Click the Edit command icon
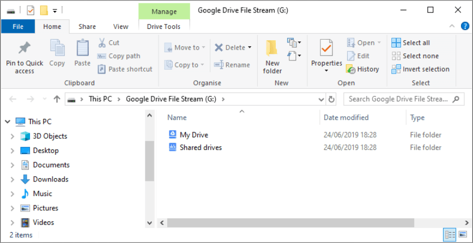The width and height of the screenshot is (473, 243). pyautogui.click(x=351, y=56)
